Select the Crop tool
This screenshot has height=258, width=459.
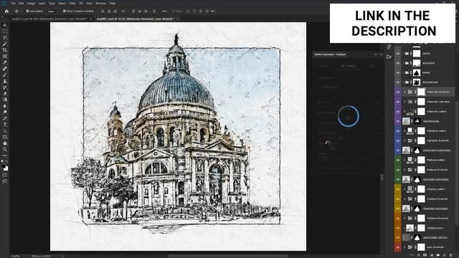(x=5, y=50)
